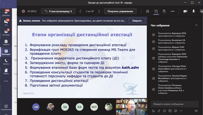Close the meeting chat panel
203x115 pixels.
point(196,25)
